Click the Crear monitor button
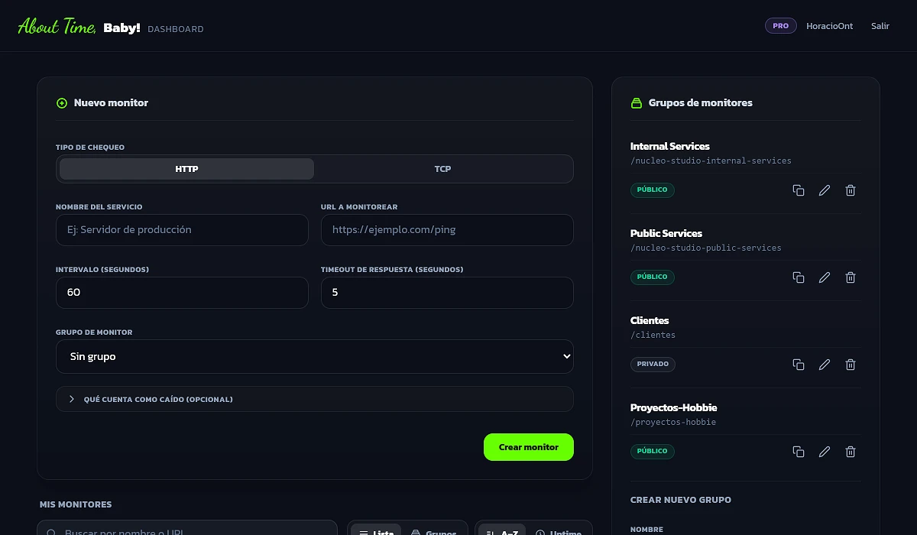The image size is (917, 535). point(529,447)
